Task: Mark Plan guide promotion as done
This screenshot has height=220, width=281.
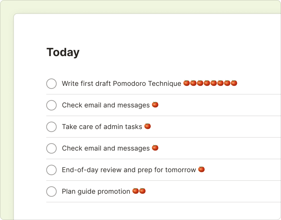Action: coord(51,192)
